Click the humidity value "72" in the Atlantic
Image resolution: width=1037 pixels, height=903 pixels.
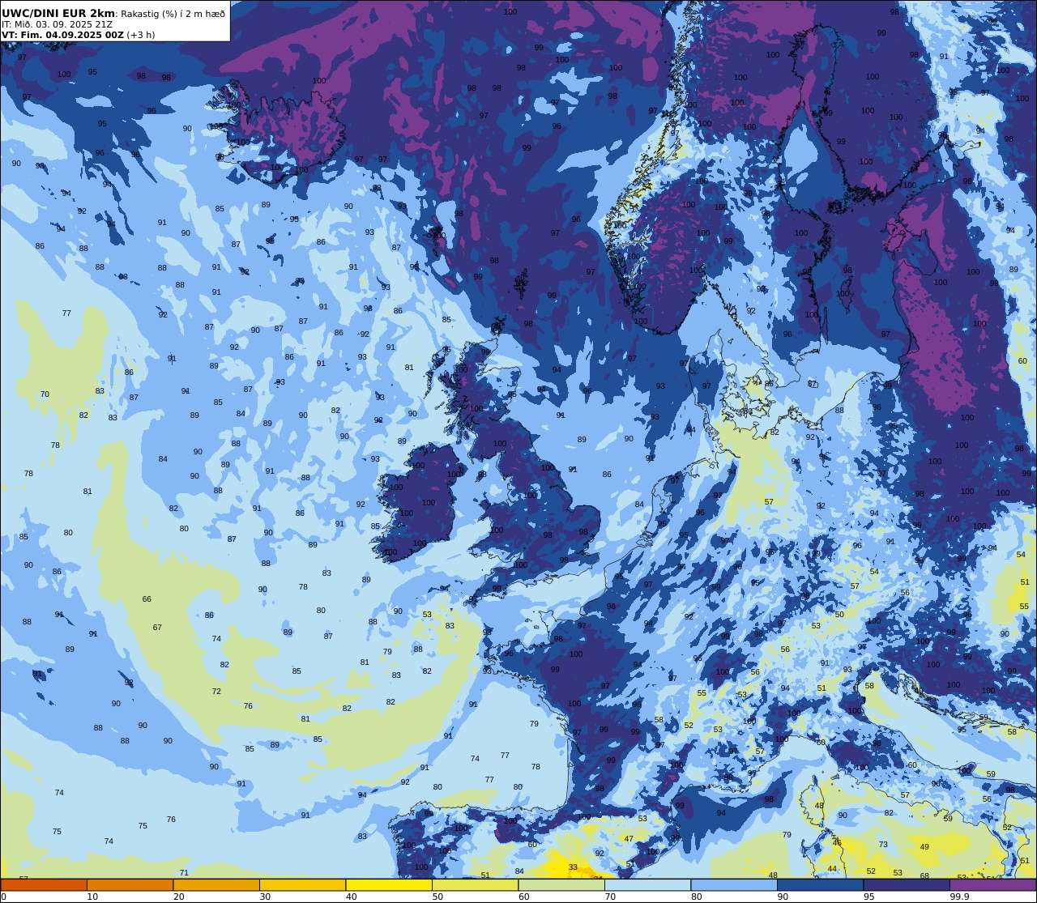click(x=216, y=692)
